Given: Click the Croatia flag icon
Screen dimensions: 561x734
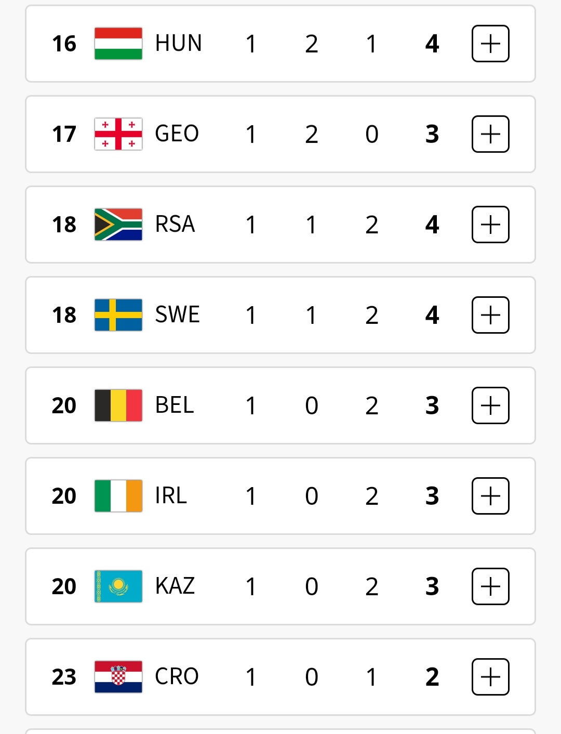Looking at the screenshot, I should point(118,677).
